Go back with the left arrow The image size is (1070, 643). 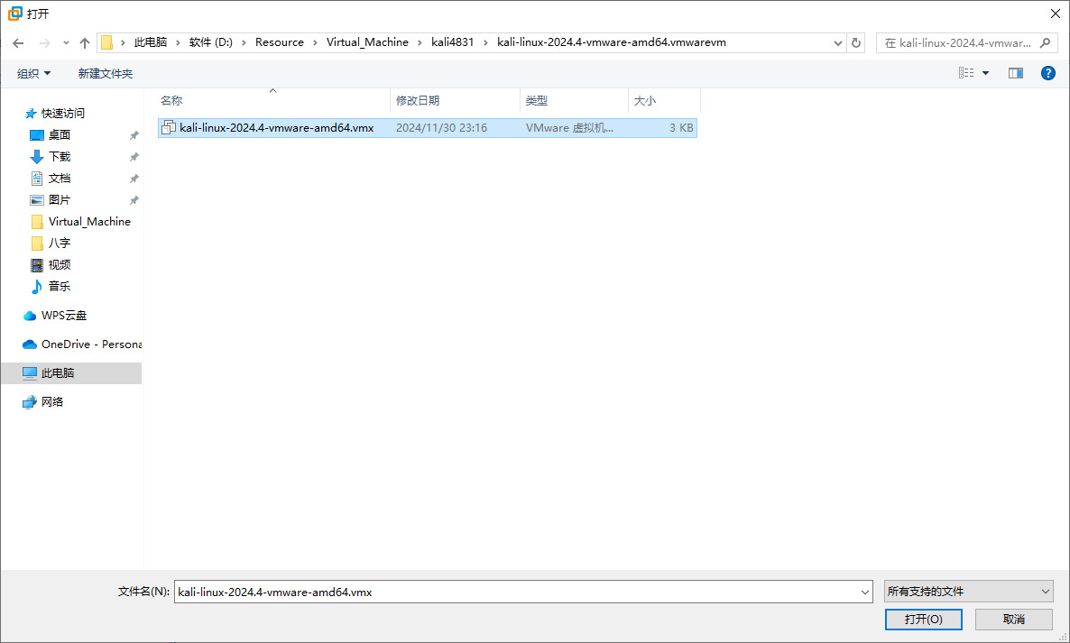(x=18, y=43)
